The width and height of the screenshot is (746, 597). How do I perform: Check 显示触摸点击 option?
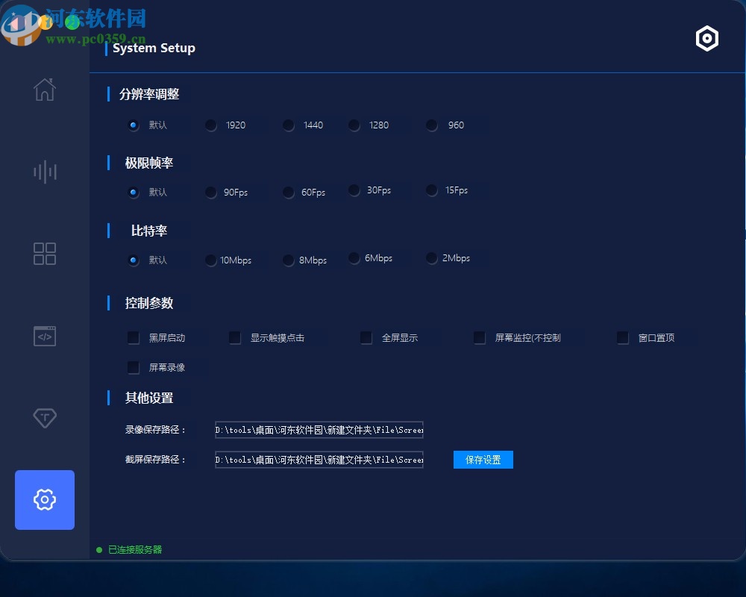[235, 337]
